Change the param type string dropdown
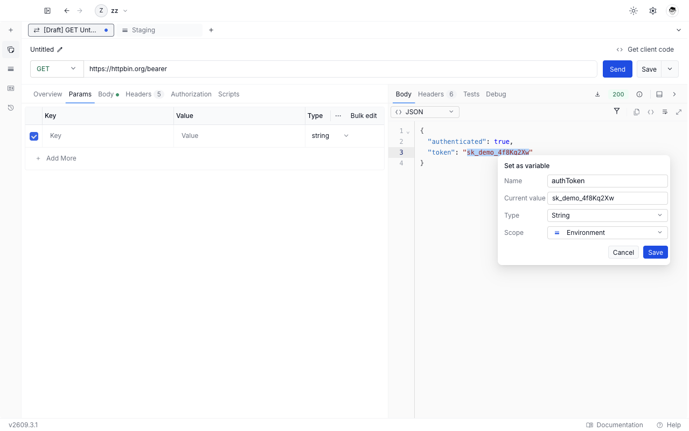 pyautogui.click(x=330, y=136)
